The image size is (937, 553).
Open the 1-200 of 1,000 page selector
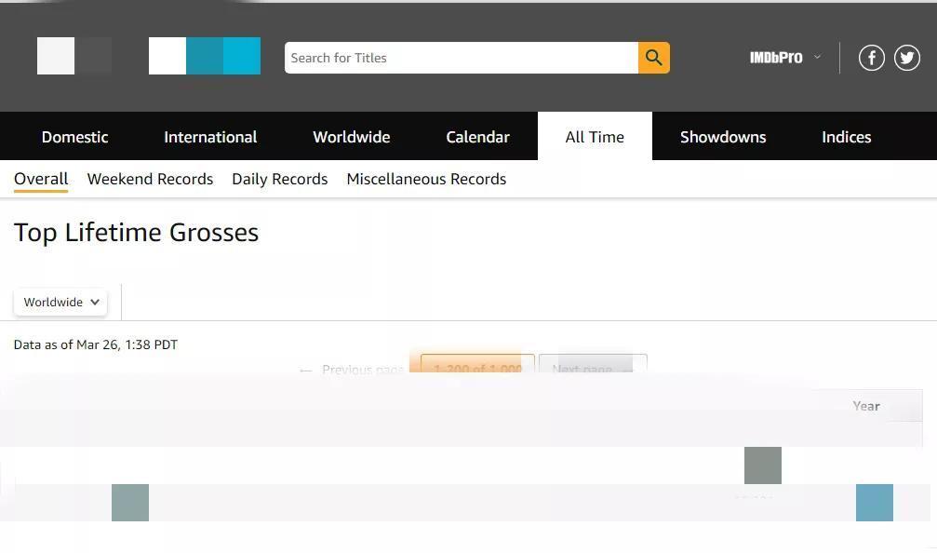pyautogui.click(x=477, y=368)
